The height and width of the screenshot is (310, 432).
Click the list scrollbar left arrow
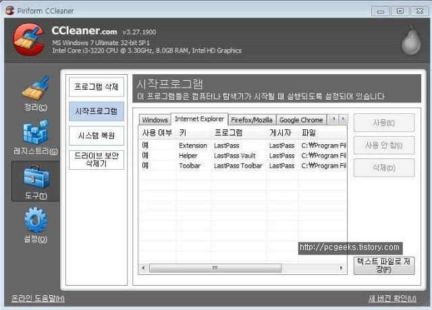143,268
